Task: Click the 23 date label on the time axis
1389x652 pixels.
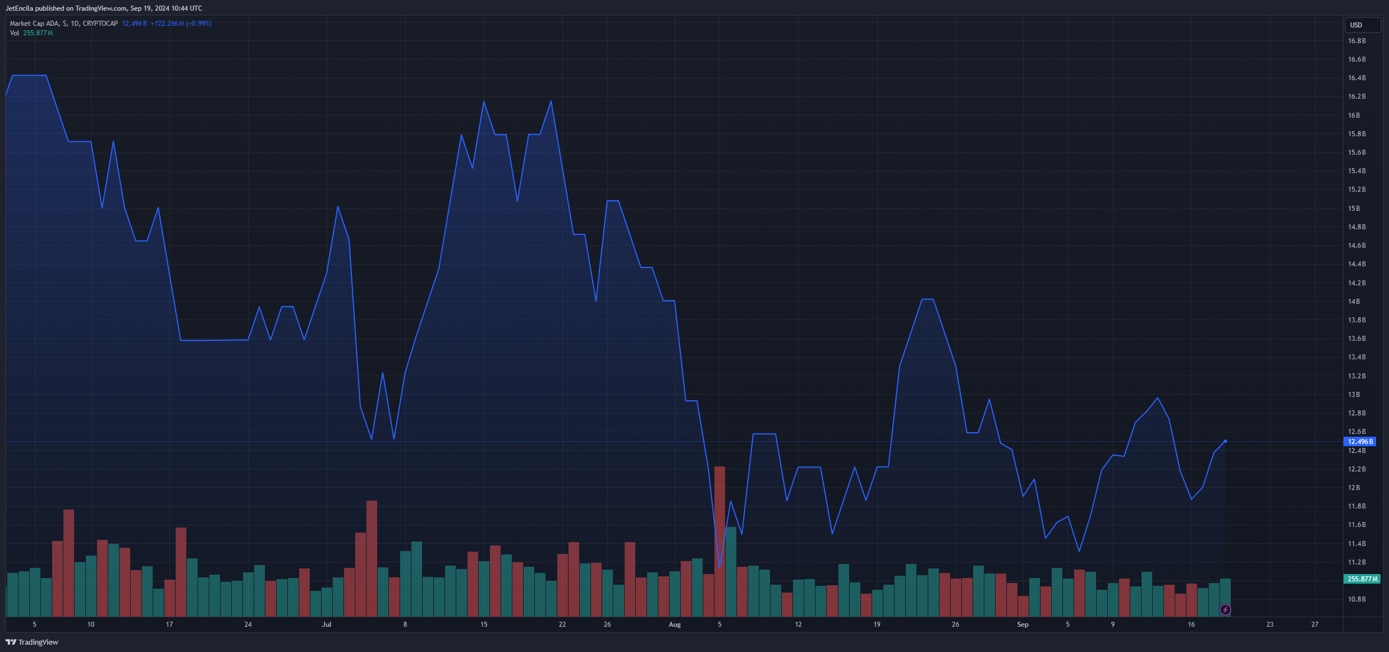Action: pyautogui.click(x=1270, y=624)
